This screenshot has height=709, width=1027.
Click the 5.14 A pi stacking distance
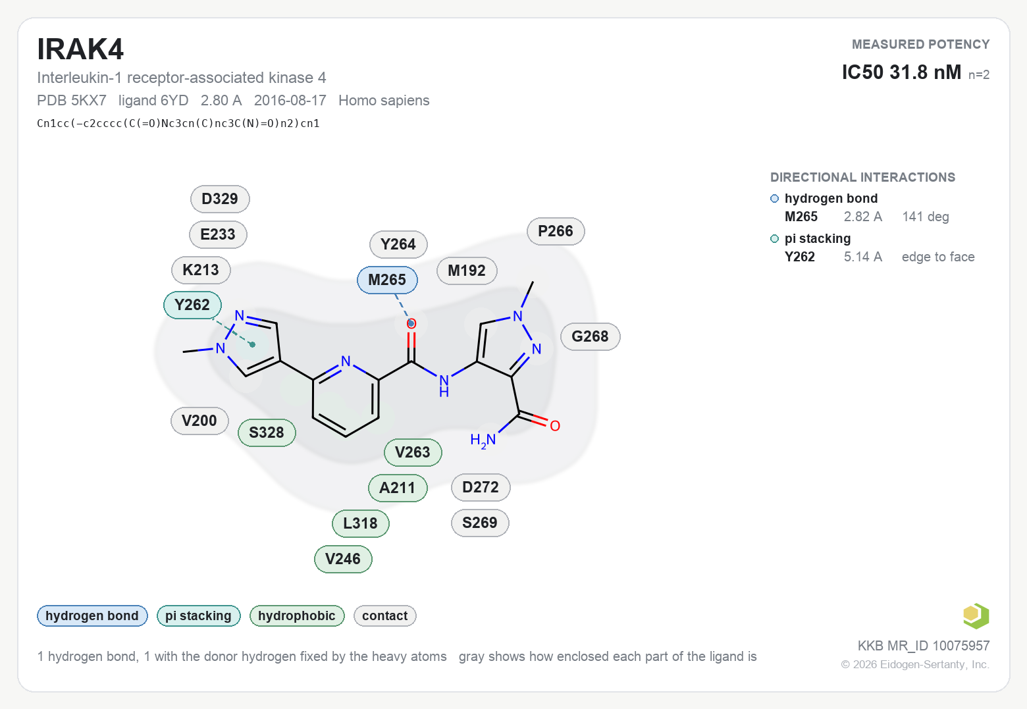pyautogui.click(x=863, y=257)
